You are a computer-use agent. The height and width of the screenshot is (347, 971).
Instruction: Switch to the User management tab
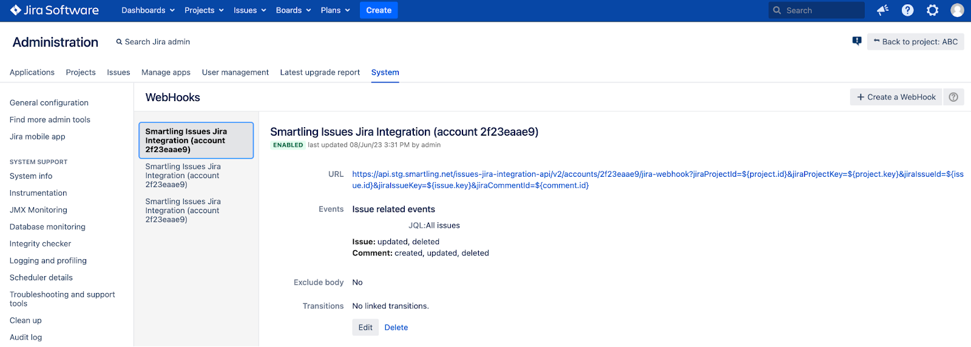(235, 72)
